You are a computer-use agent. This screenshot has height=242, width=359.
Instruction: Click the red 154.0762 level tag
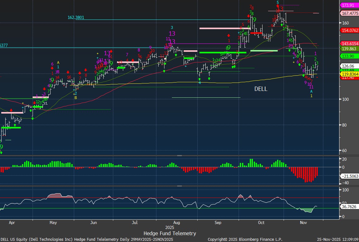point(349,30)
